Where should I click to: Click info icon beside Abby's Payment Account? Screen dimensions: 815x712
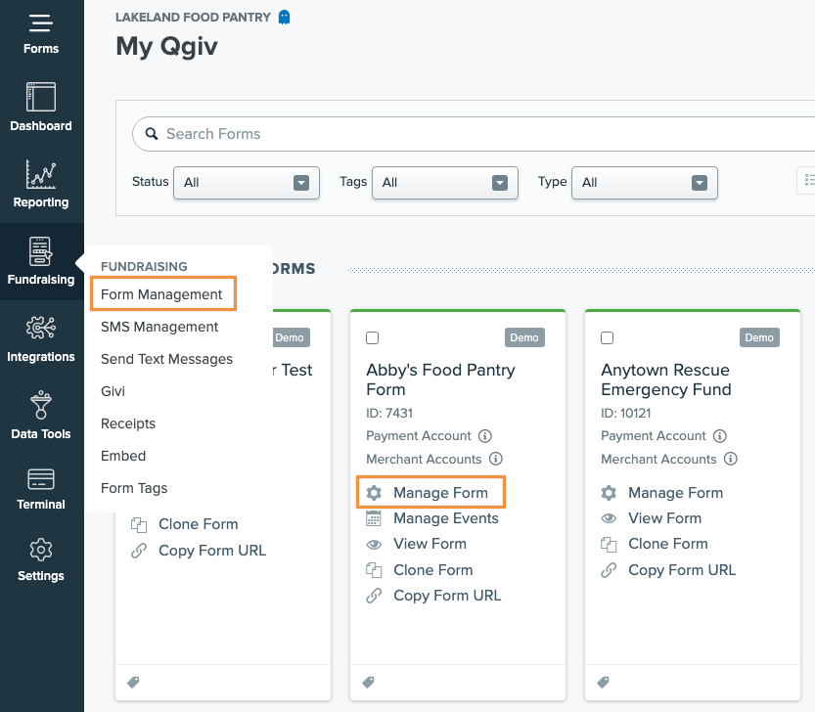pos(485,435)
